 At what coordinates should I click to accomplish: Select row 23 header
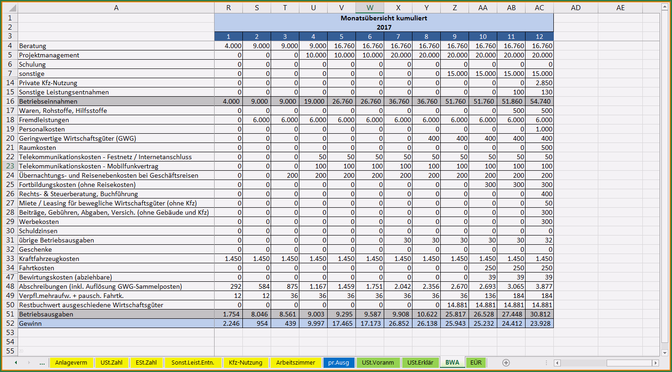tap(9, 166)
